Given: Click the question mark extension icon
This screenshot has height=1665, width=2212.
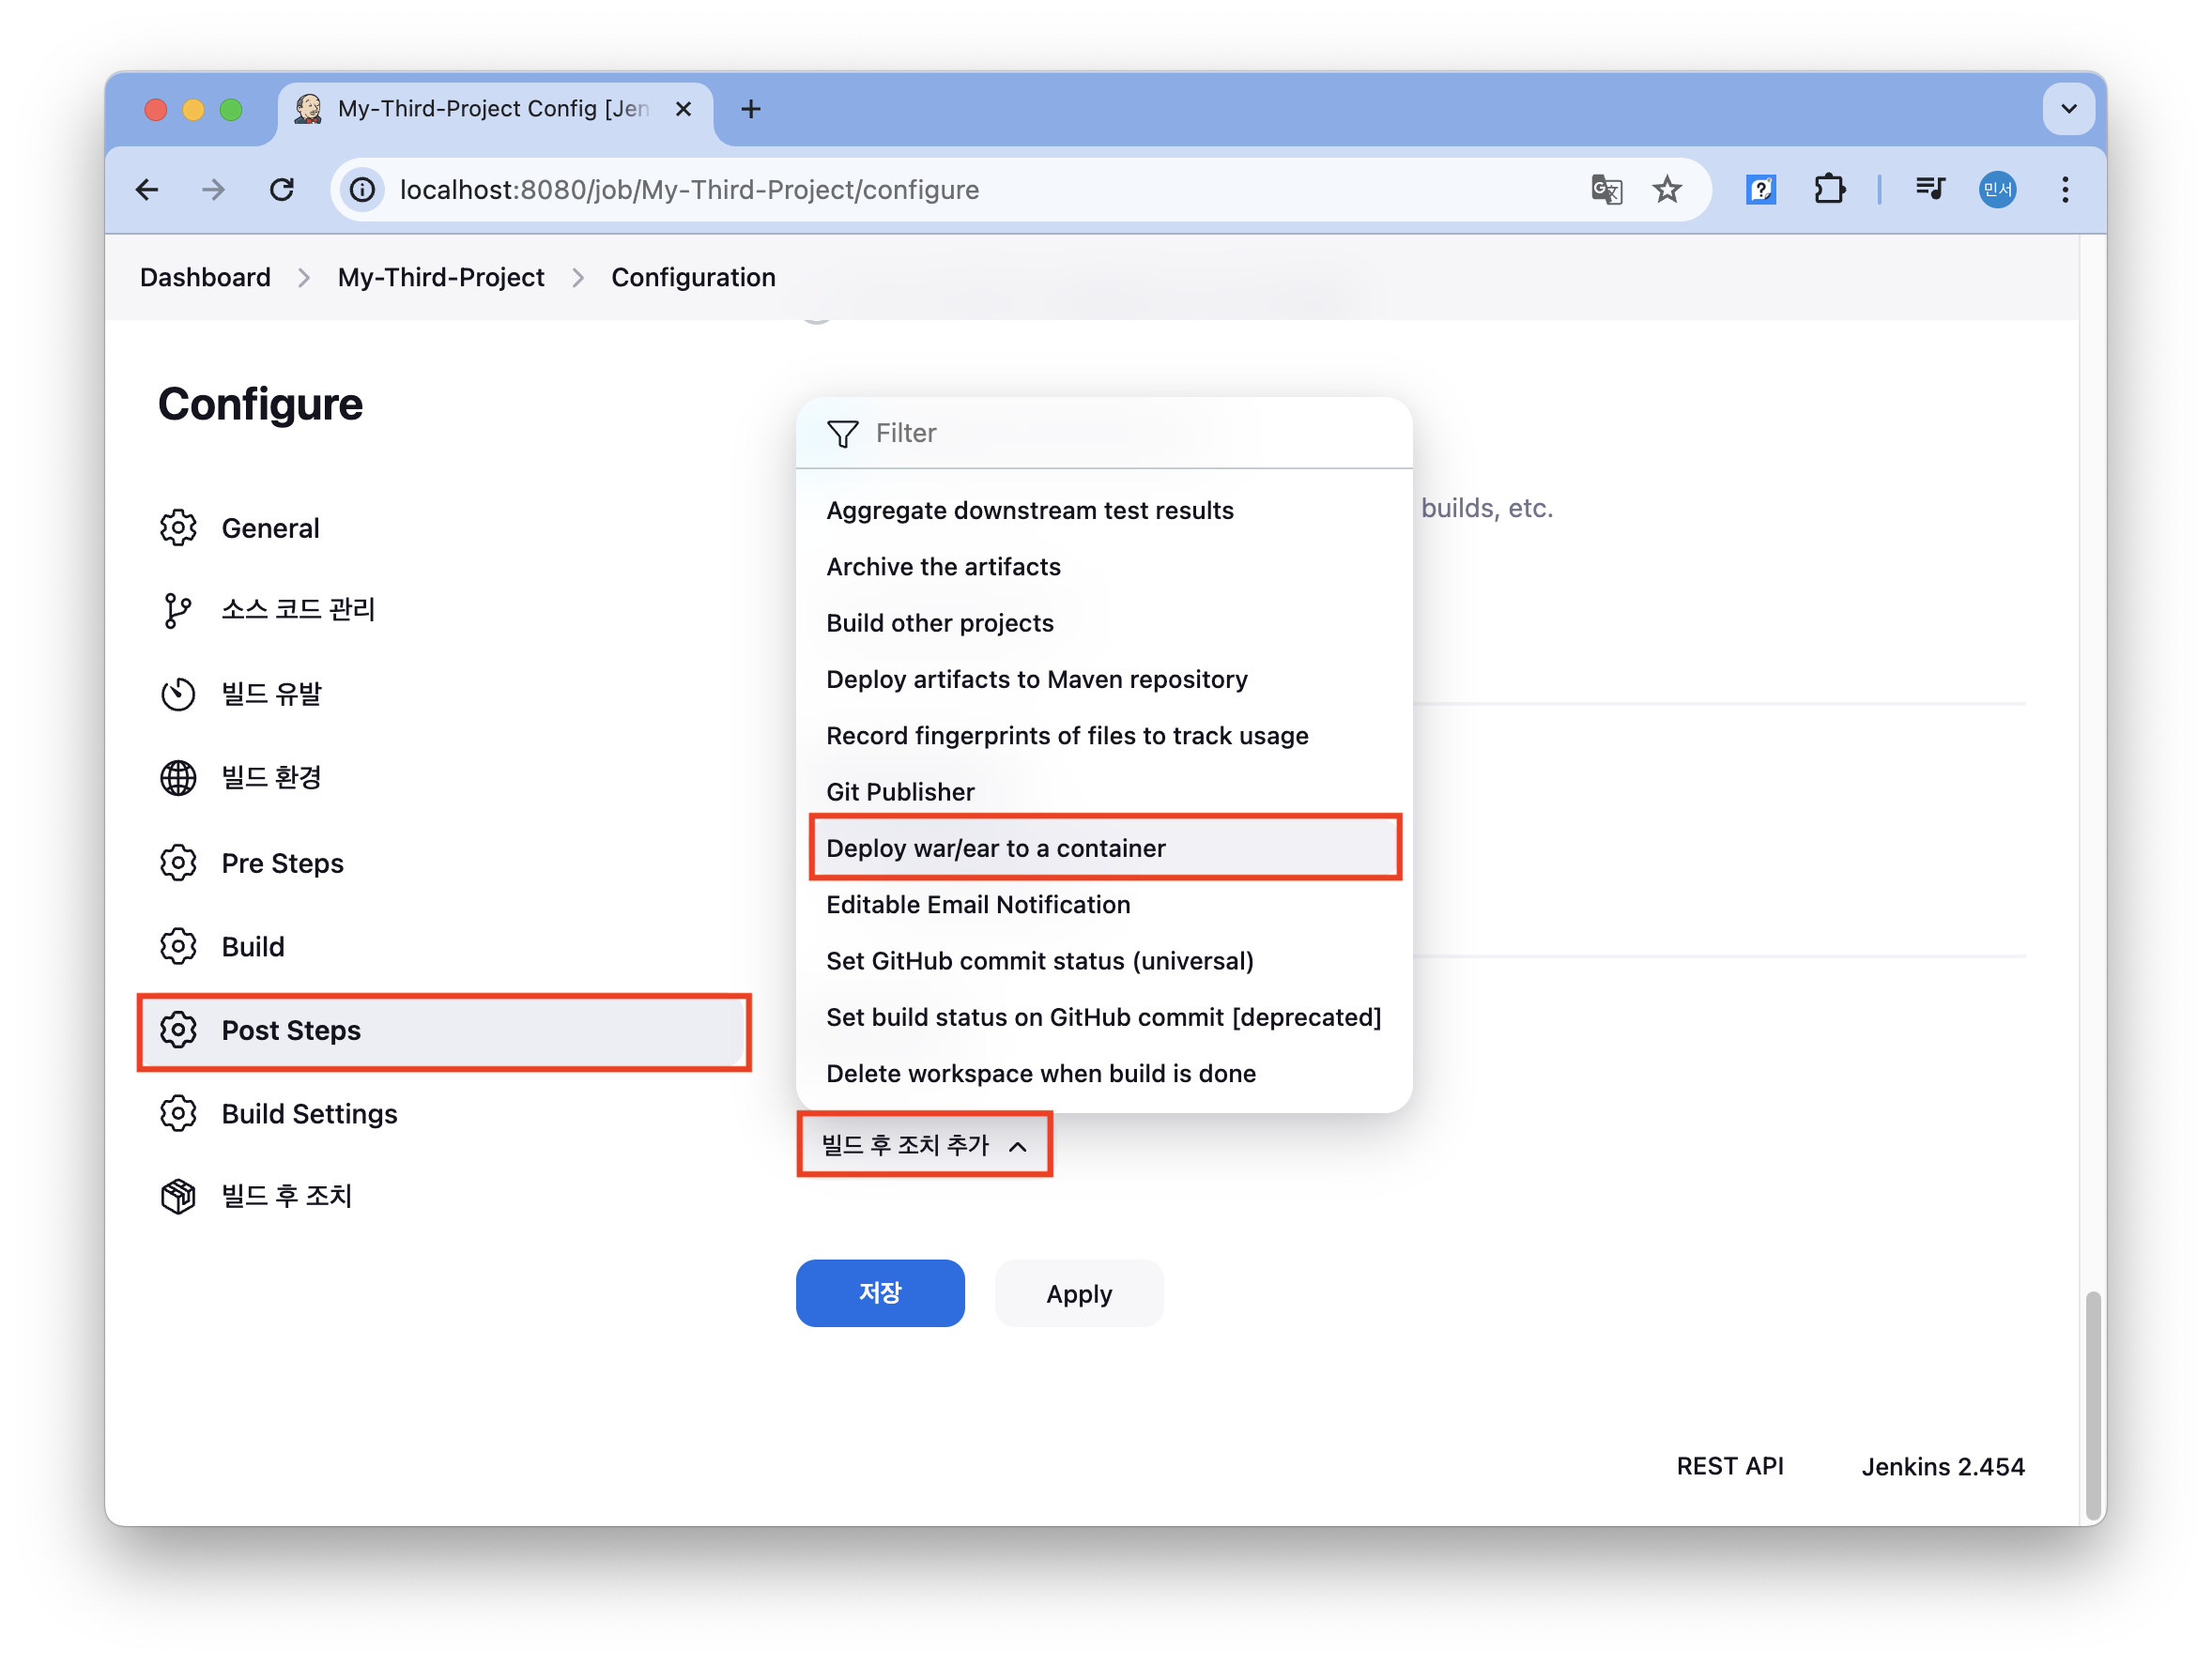Looking at the screenshot, I should coord(1760,190).
